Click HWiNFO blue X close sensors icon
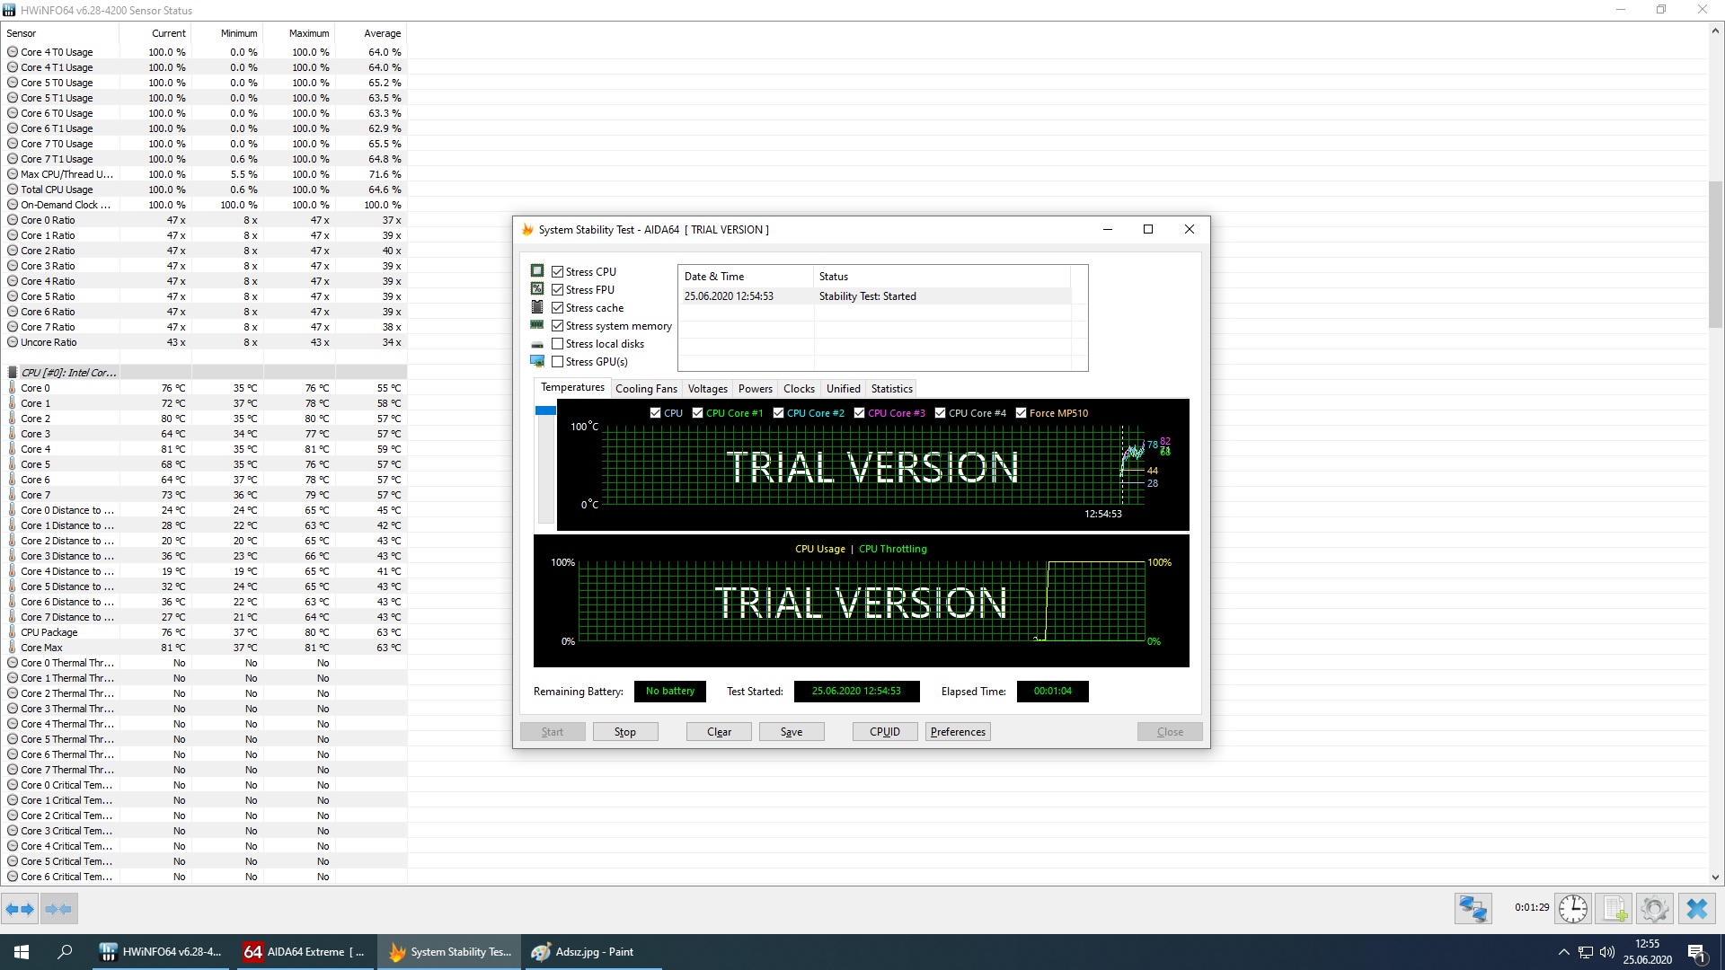The width and height of the screenshot is (1725, 970). [x=1697, y=909]
